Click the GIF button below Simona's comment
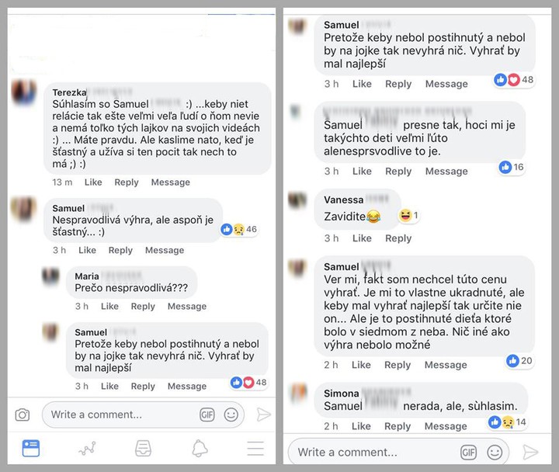 click(468, 452)
